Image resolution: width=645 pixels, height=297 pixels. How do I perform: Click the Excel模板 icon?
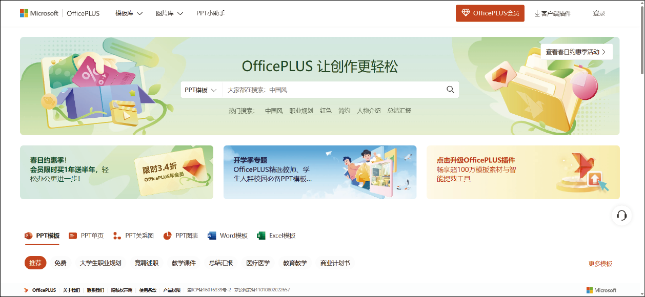pyautogui.click(x=261, y=236)
